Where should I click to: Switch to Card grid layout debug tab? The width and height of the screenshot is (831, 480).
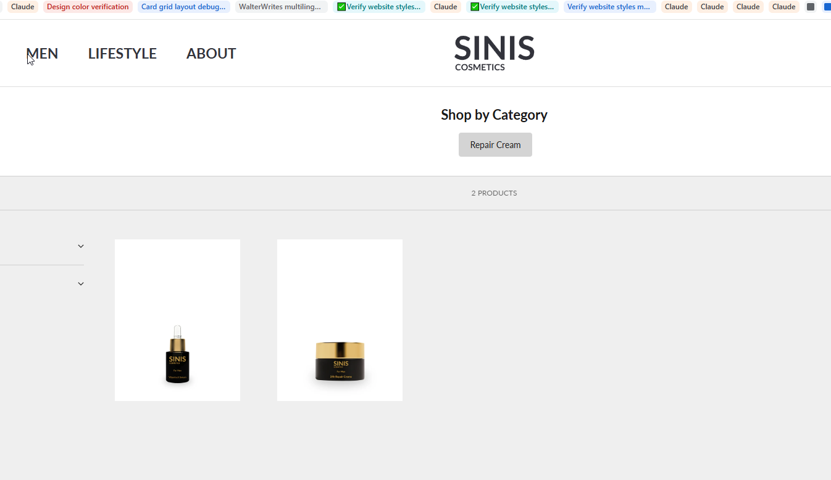(183, 7)
